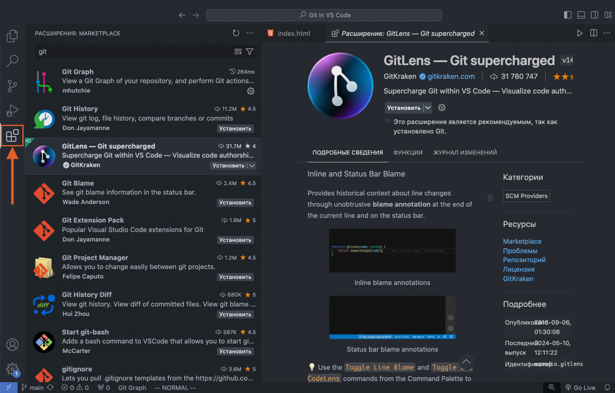Click the zoom icon in status bar
Screen dimensions: 615x393
point(552,387)
